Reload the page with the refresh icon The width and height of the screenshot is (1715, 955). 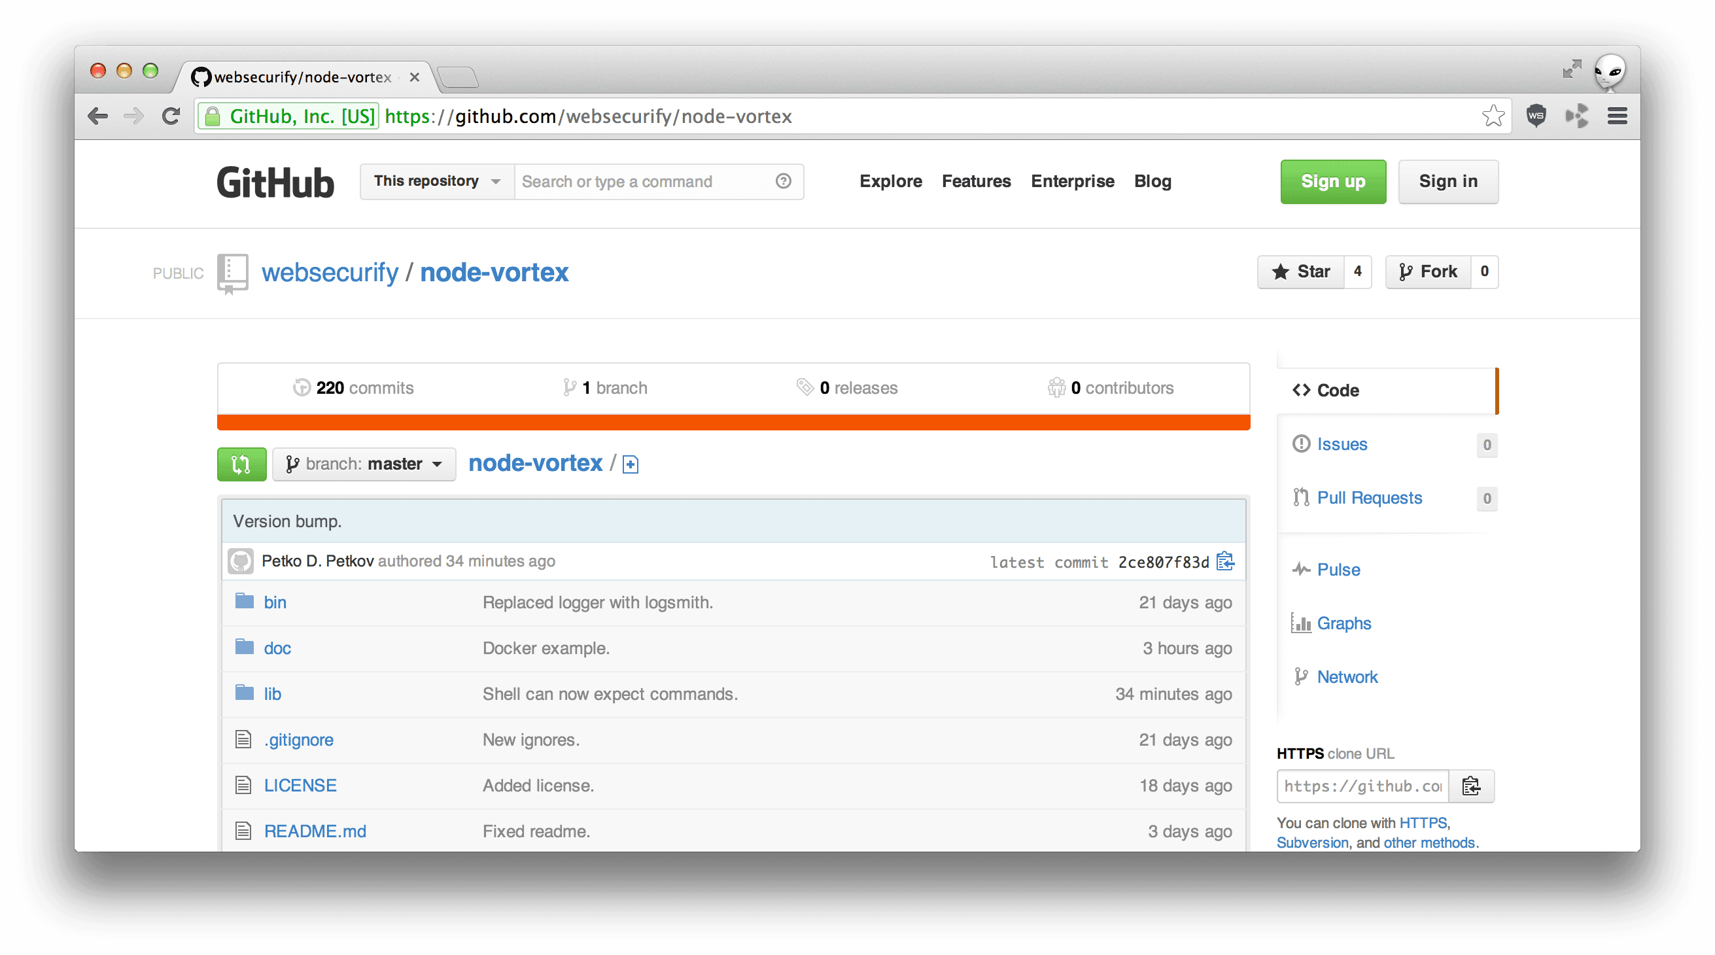(171, 116)
